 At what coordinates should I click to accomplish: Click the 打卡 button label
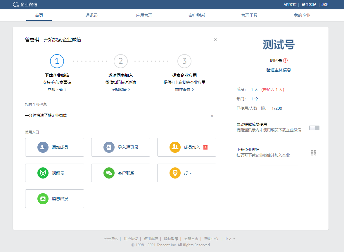[188, 173]
